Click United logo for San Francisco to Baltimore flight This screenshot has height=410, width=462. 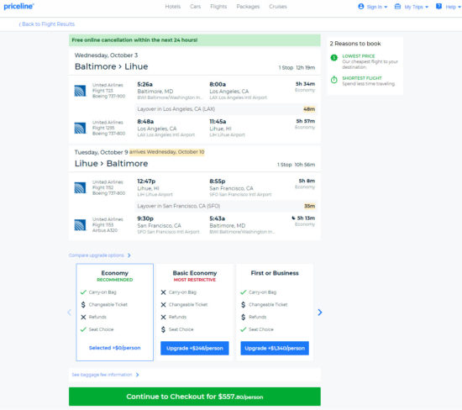coord(80,225)
